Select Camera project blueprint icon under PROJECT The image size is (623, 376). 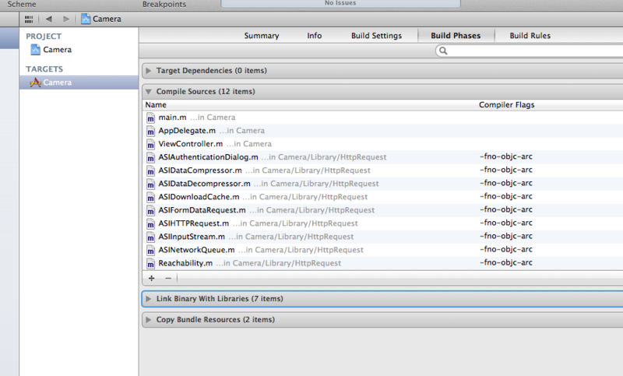(x=35, y=50)
